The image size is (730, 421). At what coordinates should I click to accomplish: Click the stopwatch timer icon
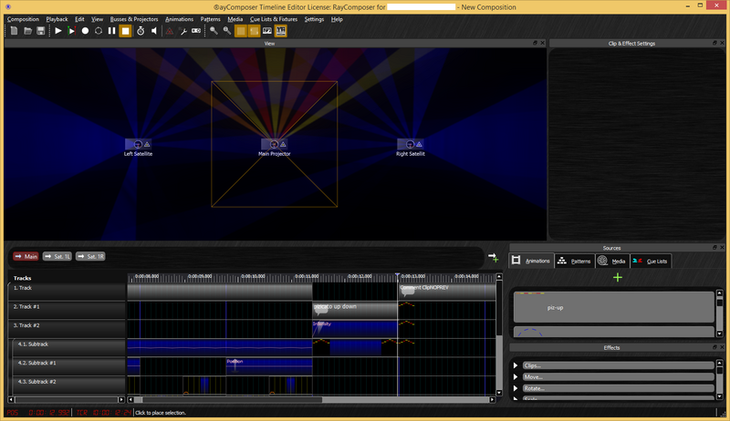click(141, 31)
